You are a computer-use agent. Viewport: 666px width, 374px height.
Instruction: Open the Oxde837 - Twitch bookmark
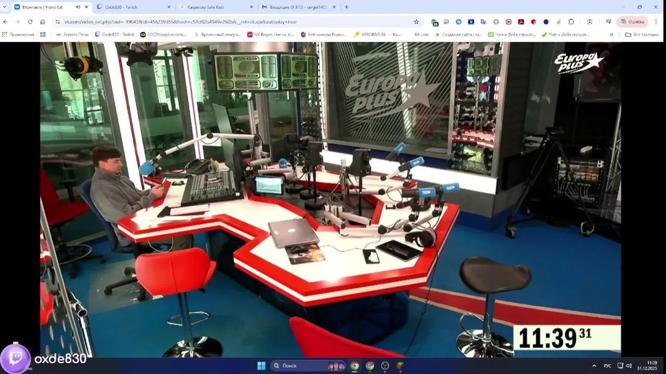(114, 35)
